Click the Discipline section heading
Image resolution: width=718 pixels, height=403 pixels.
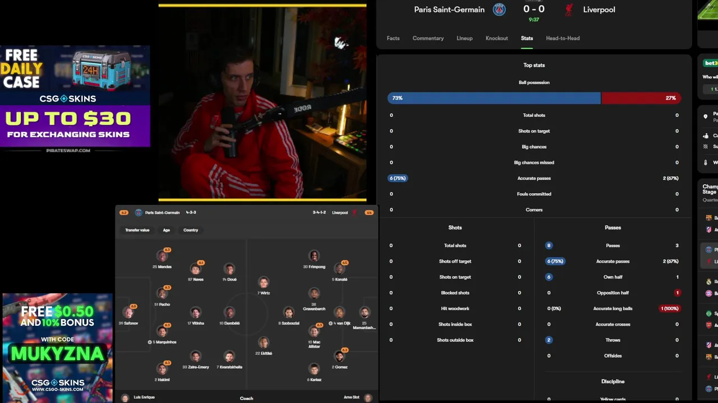coord(613,382)
